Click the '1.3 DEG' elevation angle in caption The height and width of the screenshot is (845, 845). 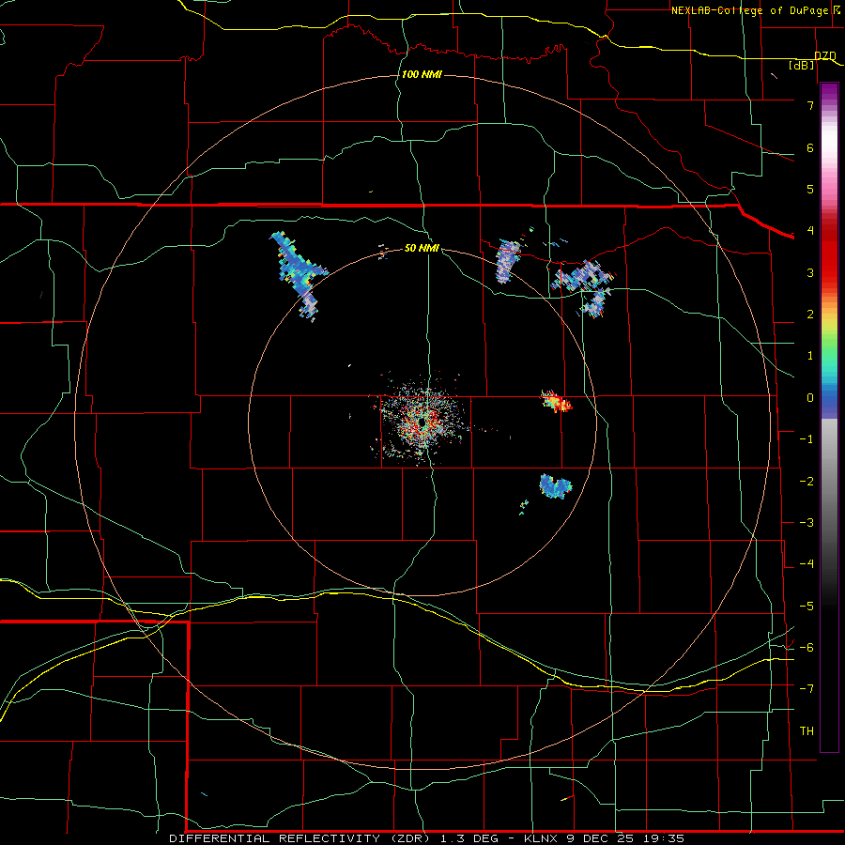coord(470,838)
